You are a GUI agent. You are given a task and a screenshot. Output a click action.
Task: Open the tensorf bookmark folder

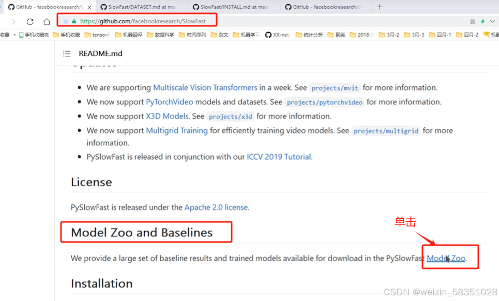[97, 35]
